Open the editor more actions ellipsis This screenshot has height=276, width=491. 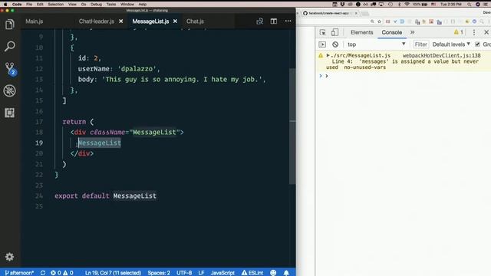pyautogui.click(x=288, y=21)
